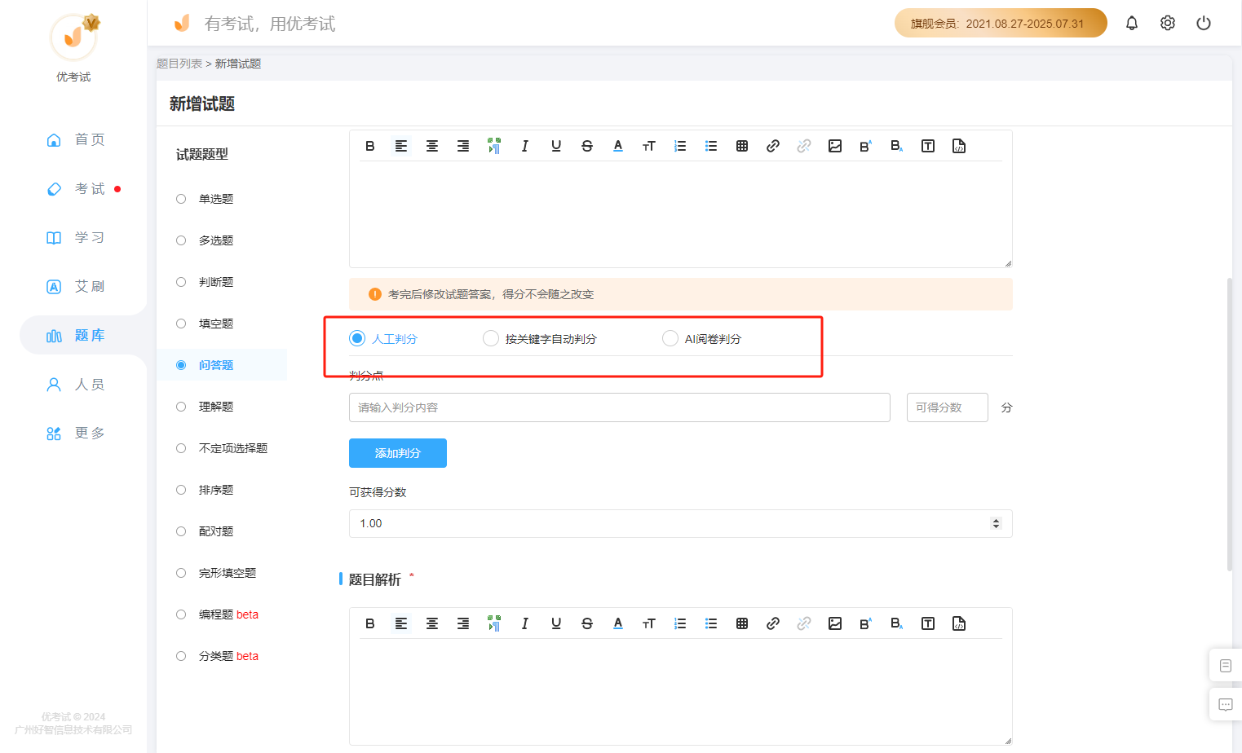The height and width of the screenshot is (753, 1242).
Task: Insert numbered list in the upper editor
Action: pos(680,146)
